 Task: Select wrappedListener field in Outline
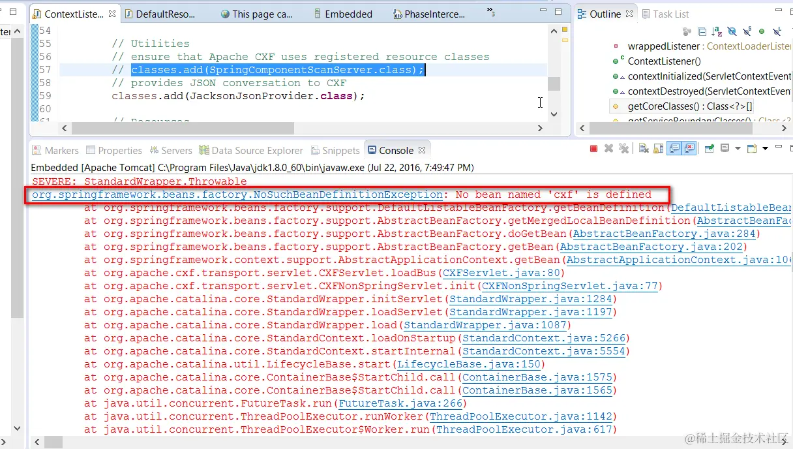click(702, 46)
